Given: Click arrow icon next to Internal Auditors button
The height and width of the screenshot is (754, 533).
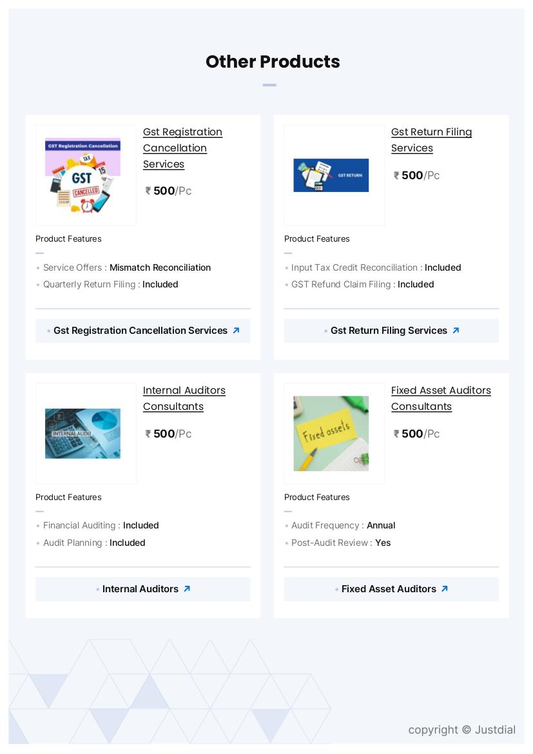Looking at the screenshot, I should [187, 589].
